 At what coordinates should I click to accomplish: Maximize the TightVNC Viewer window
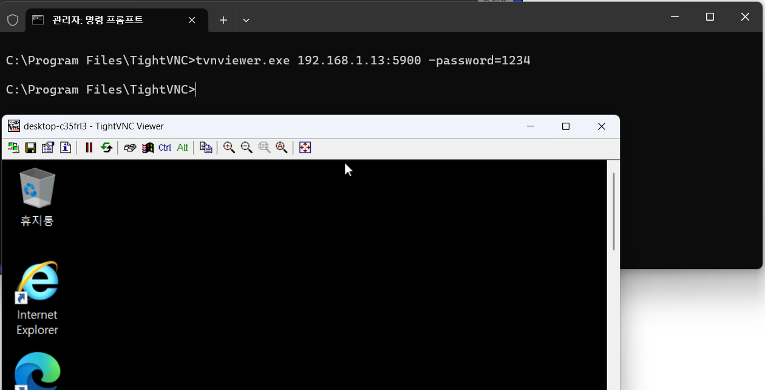click(x=566, y=126)
